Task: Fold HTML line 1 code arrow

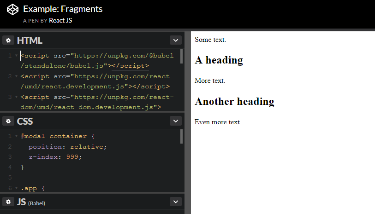Action: click(x=16, y=56)
